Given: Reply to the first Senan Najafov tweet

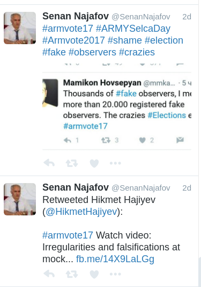Looking at the screenshot, I should (49, 163).
